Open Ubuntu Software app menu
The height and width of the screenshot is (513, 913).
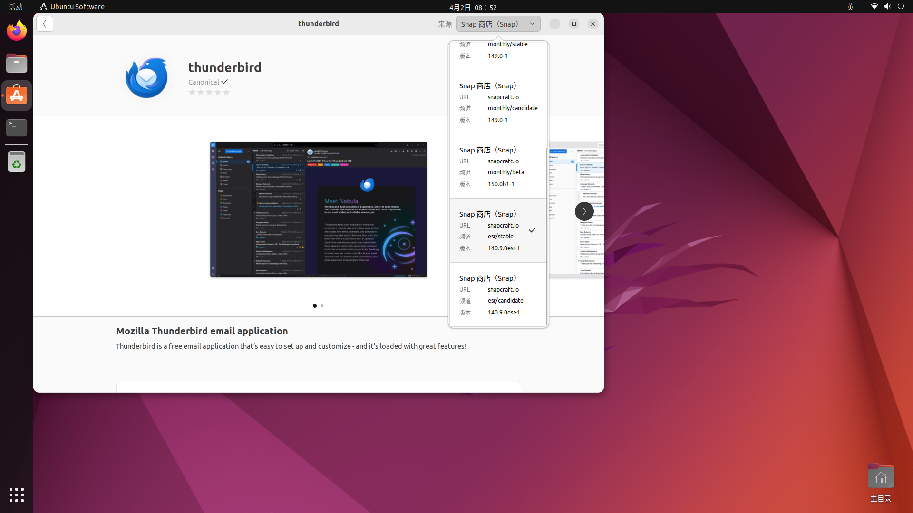72,7
